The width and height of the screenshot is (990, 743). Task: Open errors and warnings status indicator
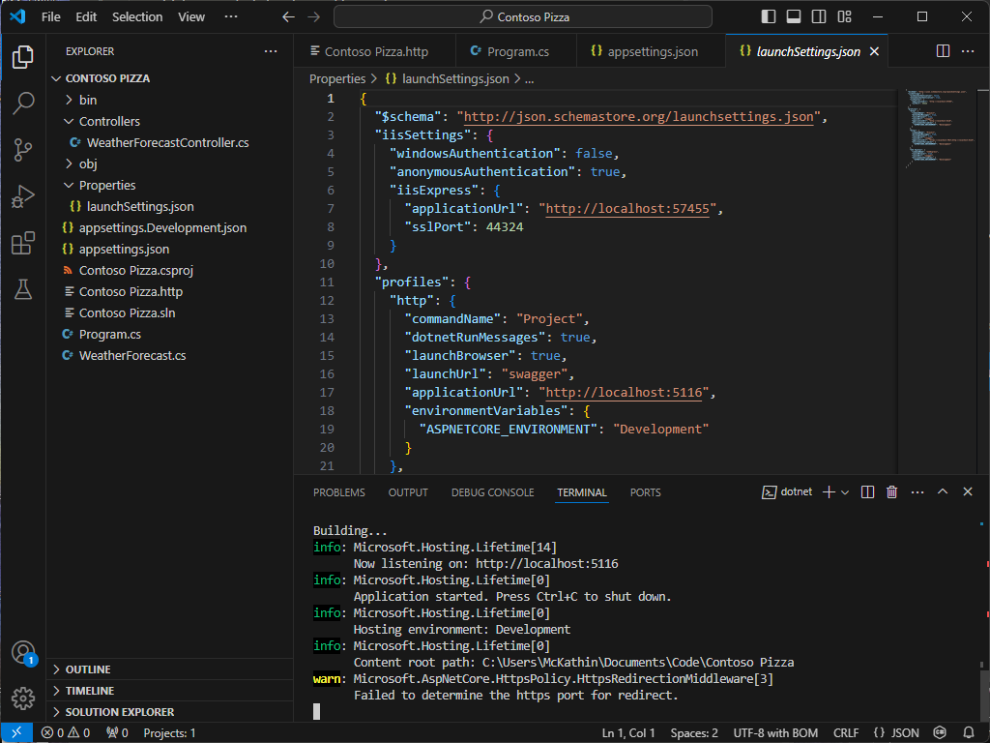point(66,733)
